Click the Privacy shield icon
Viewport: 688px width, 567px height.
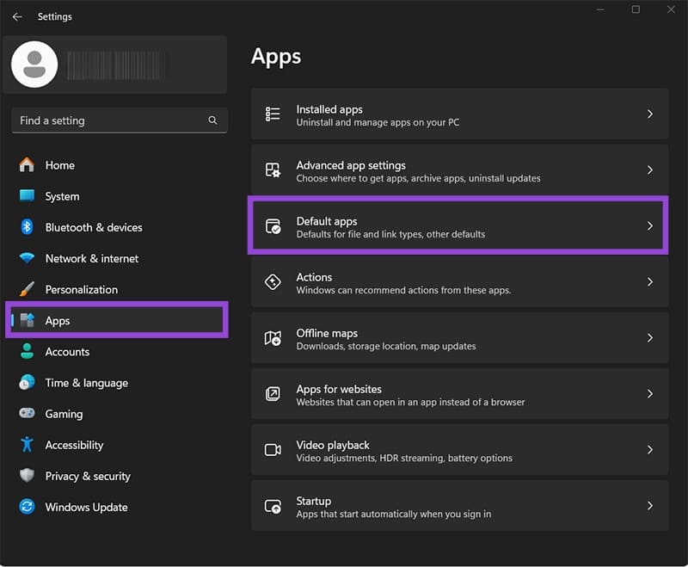(x=27, y=476)
